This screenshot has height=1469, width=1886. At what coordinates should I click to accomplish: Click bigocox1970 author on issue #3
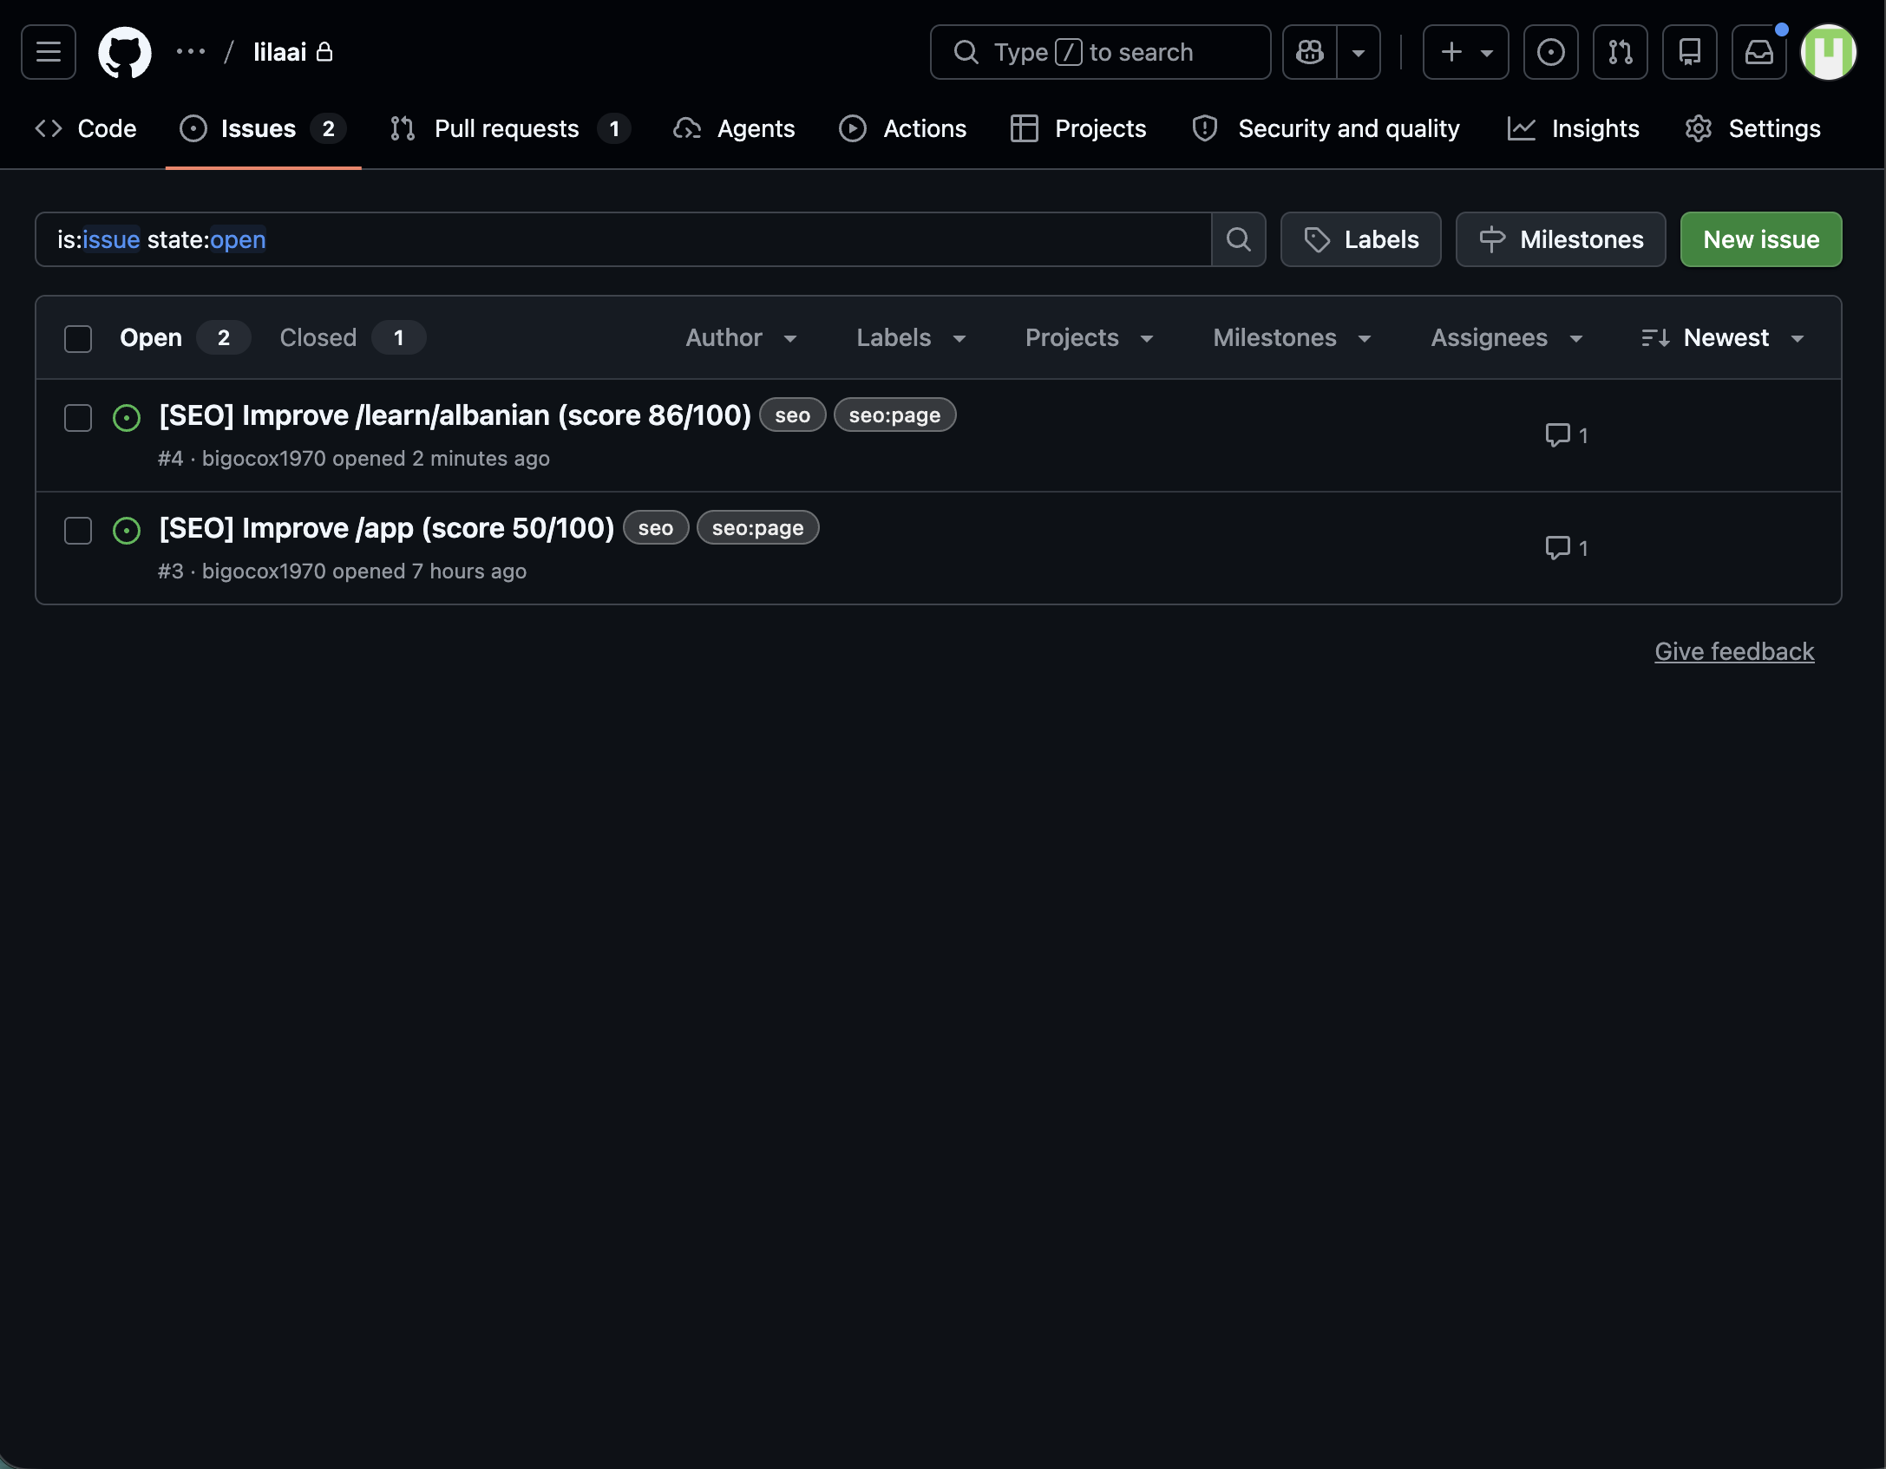[264, 571]
